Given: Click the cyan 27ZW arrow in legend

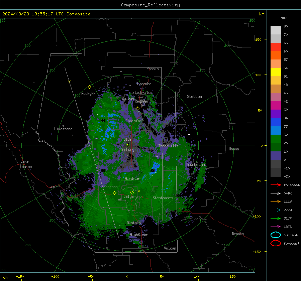Looking at the screenshot, I should coord(276,210).
